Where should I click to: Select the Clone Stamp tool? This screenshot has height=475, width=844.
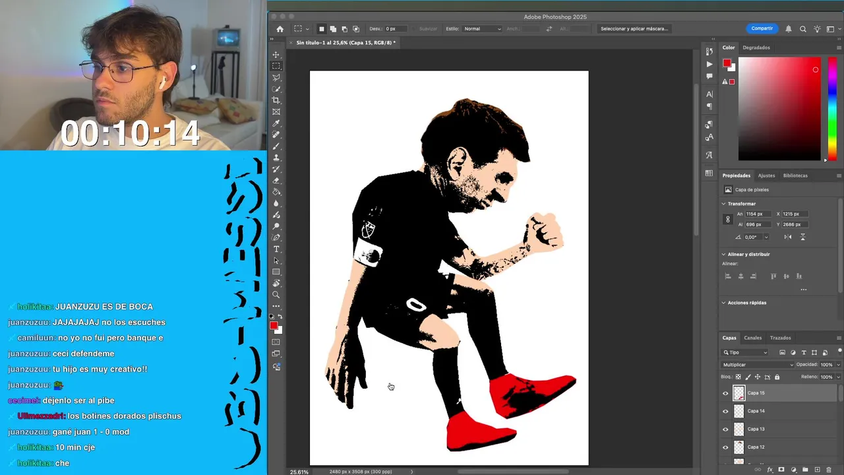click(276, 158)
